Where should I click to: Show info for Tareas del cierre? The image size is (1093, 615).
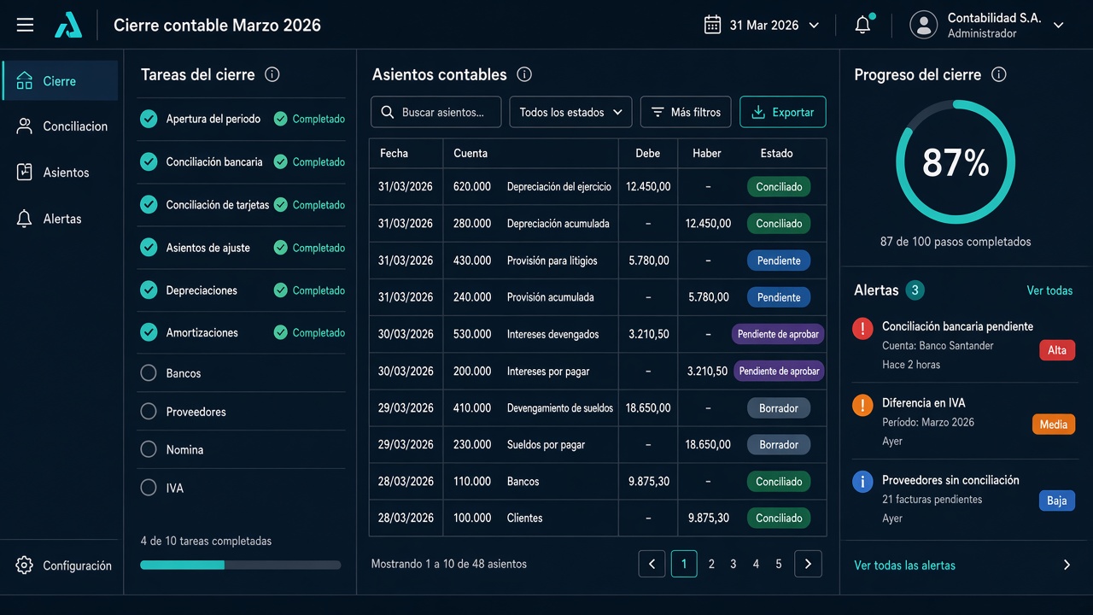tap(272, 74)
